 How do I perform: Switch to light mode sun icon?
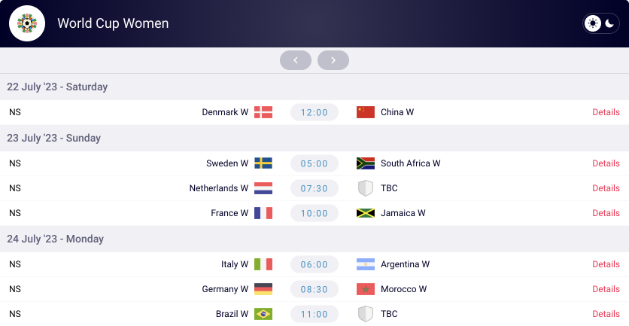click(592, 23)
